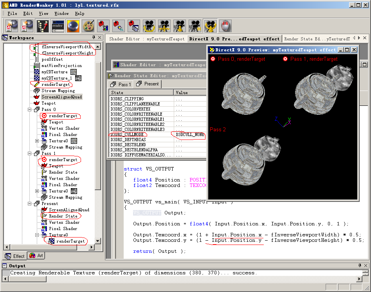Open the artist editor palette icon
Viewport: 371px width, 292px height.
[88, 26]
